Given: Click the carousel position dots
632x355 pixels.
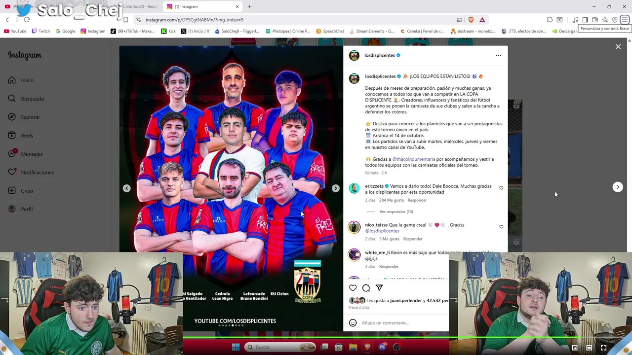Looking at the screenshot, I should pyautogui.click(x=231, y=325).
